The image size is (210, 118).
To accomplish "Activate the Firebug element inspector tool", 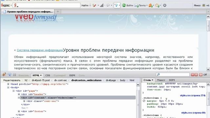I will click(10, 74).
